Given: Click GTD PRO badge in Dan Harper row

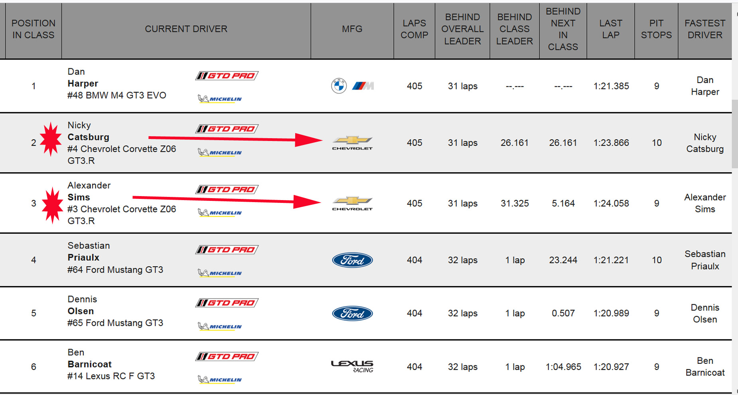Looking at the screenshot, I should point(227,75).
